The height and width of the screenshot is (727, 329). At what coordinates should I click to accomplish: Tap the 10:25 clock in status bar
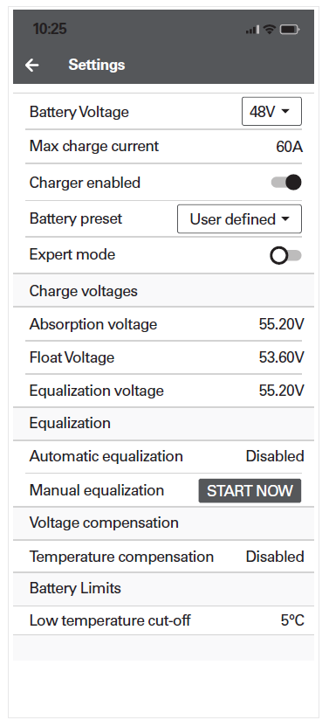pyautogui.click(x=50, y=29)
